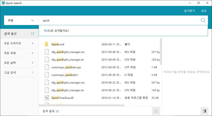Image resolution: width=212 pixels, height=116 pixels.
Task: Click the horizontal results scrollbar
Action: pyautogui.click(x=81, y=105)
